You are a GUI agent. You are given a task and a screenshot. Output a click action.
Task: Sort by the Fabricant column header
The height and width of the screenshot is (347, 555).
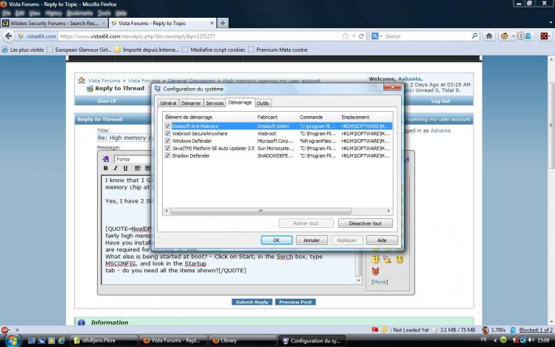276,117
